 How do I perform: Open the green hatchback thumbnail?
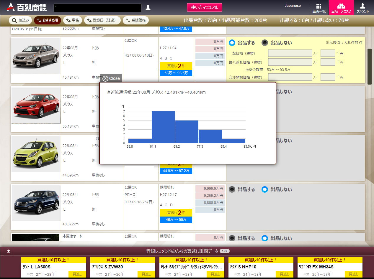tap(36, 154)
